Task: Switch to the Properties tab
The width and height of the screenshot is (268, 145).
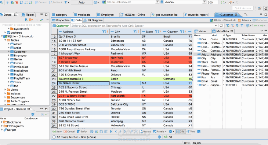Action: 61,20
